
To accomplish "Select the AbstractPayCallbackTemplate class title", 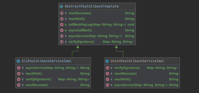I will pos(92,6).
